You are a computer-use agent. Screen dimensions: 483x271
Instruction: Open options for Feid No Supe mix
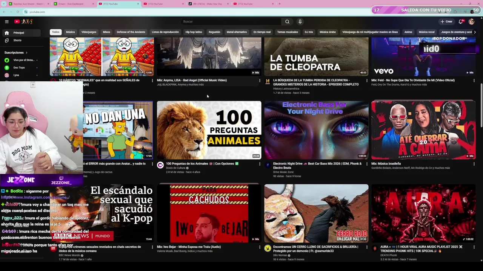coord(474,81)
